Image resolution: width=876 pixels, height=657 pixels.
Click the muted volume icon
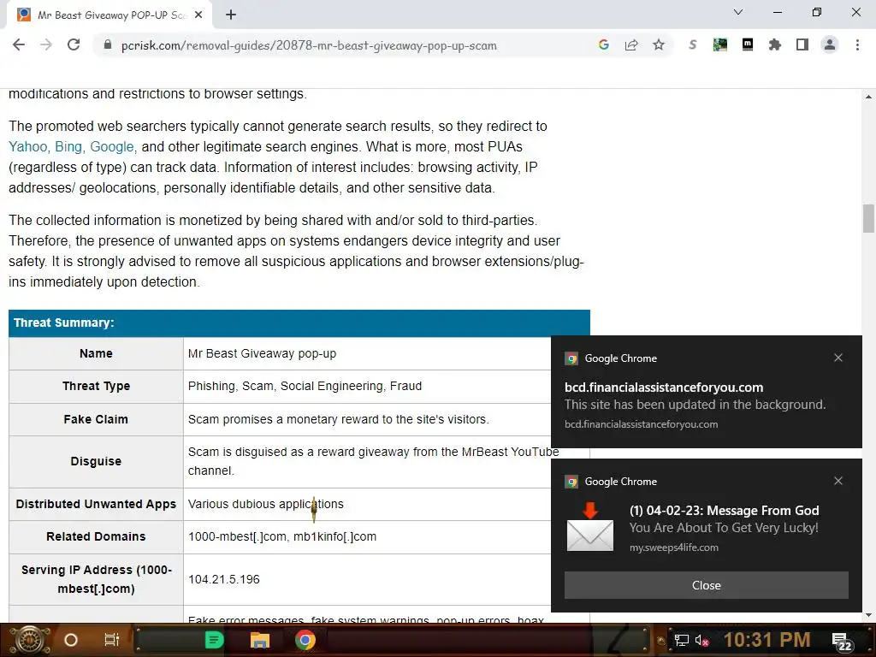click(701, 640)
